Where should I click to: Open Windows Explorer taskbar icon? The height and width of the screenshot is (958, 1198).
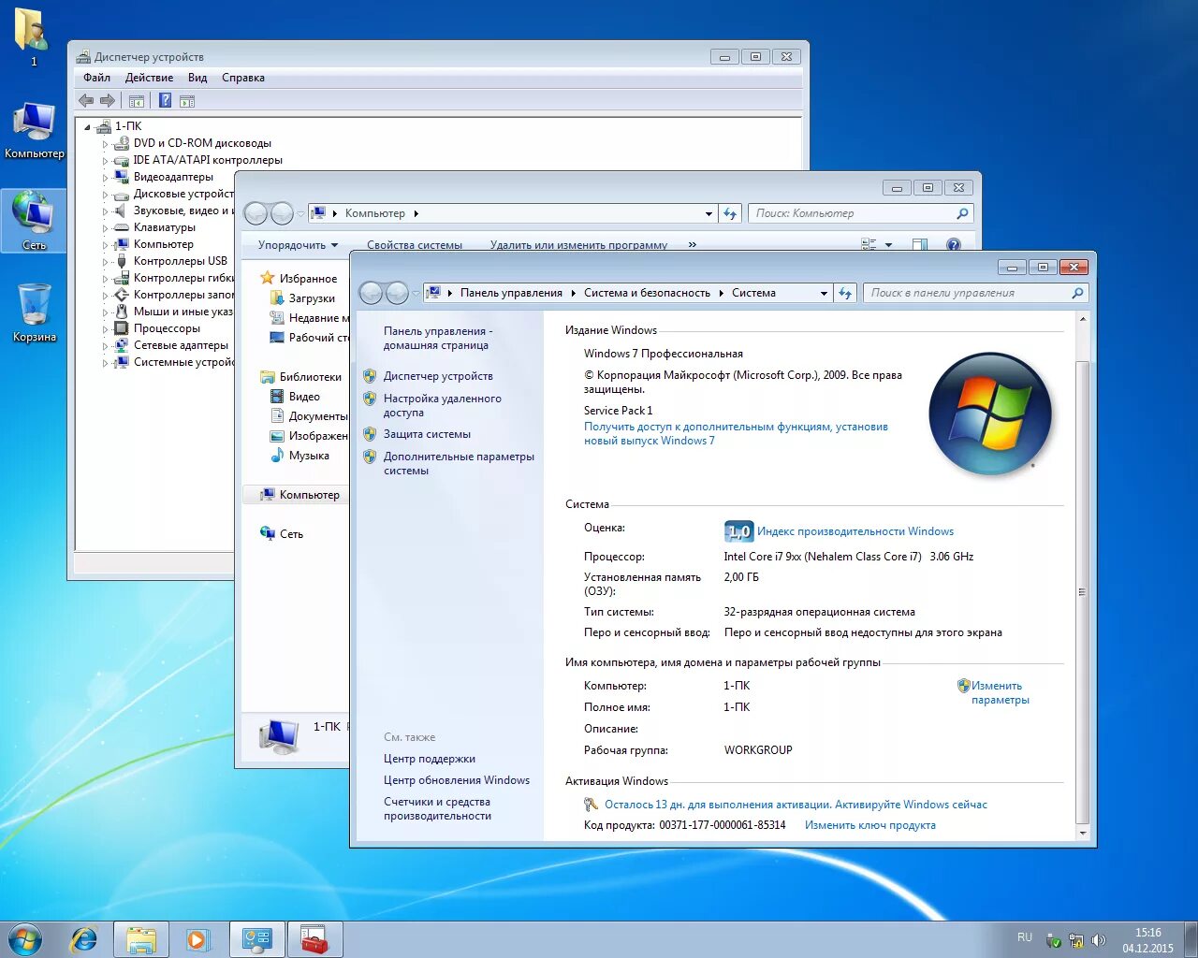click(141, 939)
